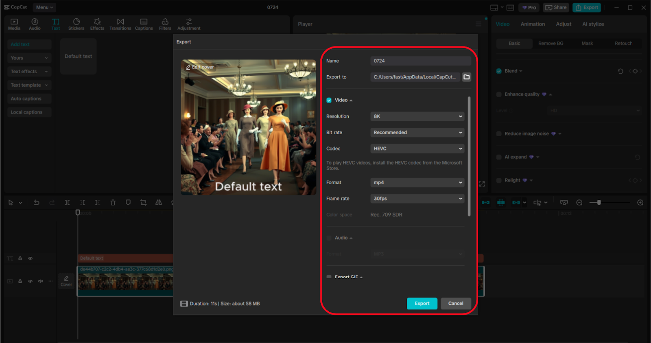Hide the text track with eye icon

tap(30, 258)
